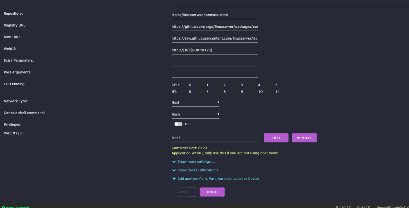This screenshot has width=409, height=208.
Task: Open the Network Type dropdown set to Host
Action: click(x=196, y=102)
